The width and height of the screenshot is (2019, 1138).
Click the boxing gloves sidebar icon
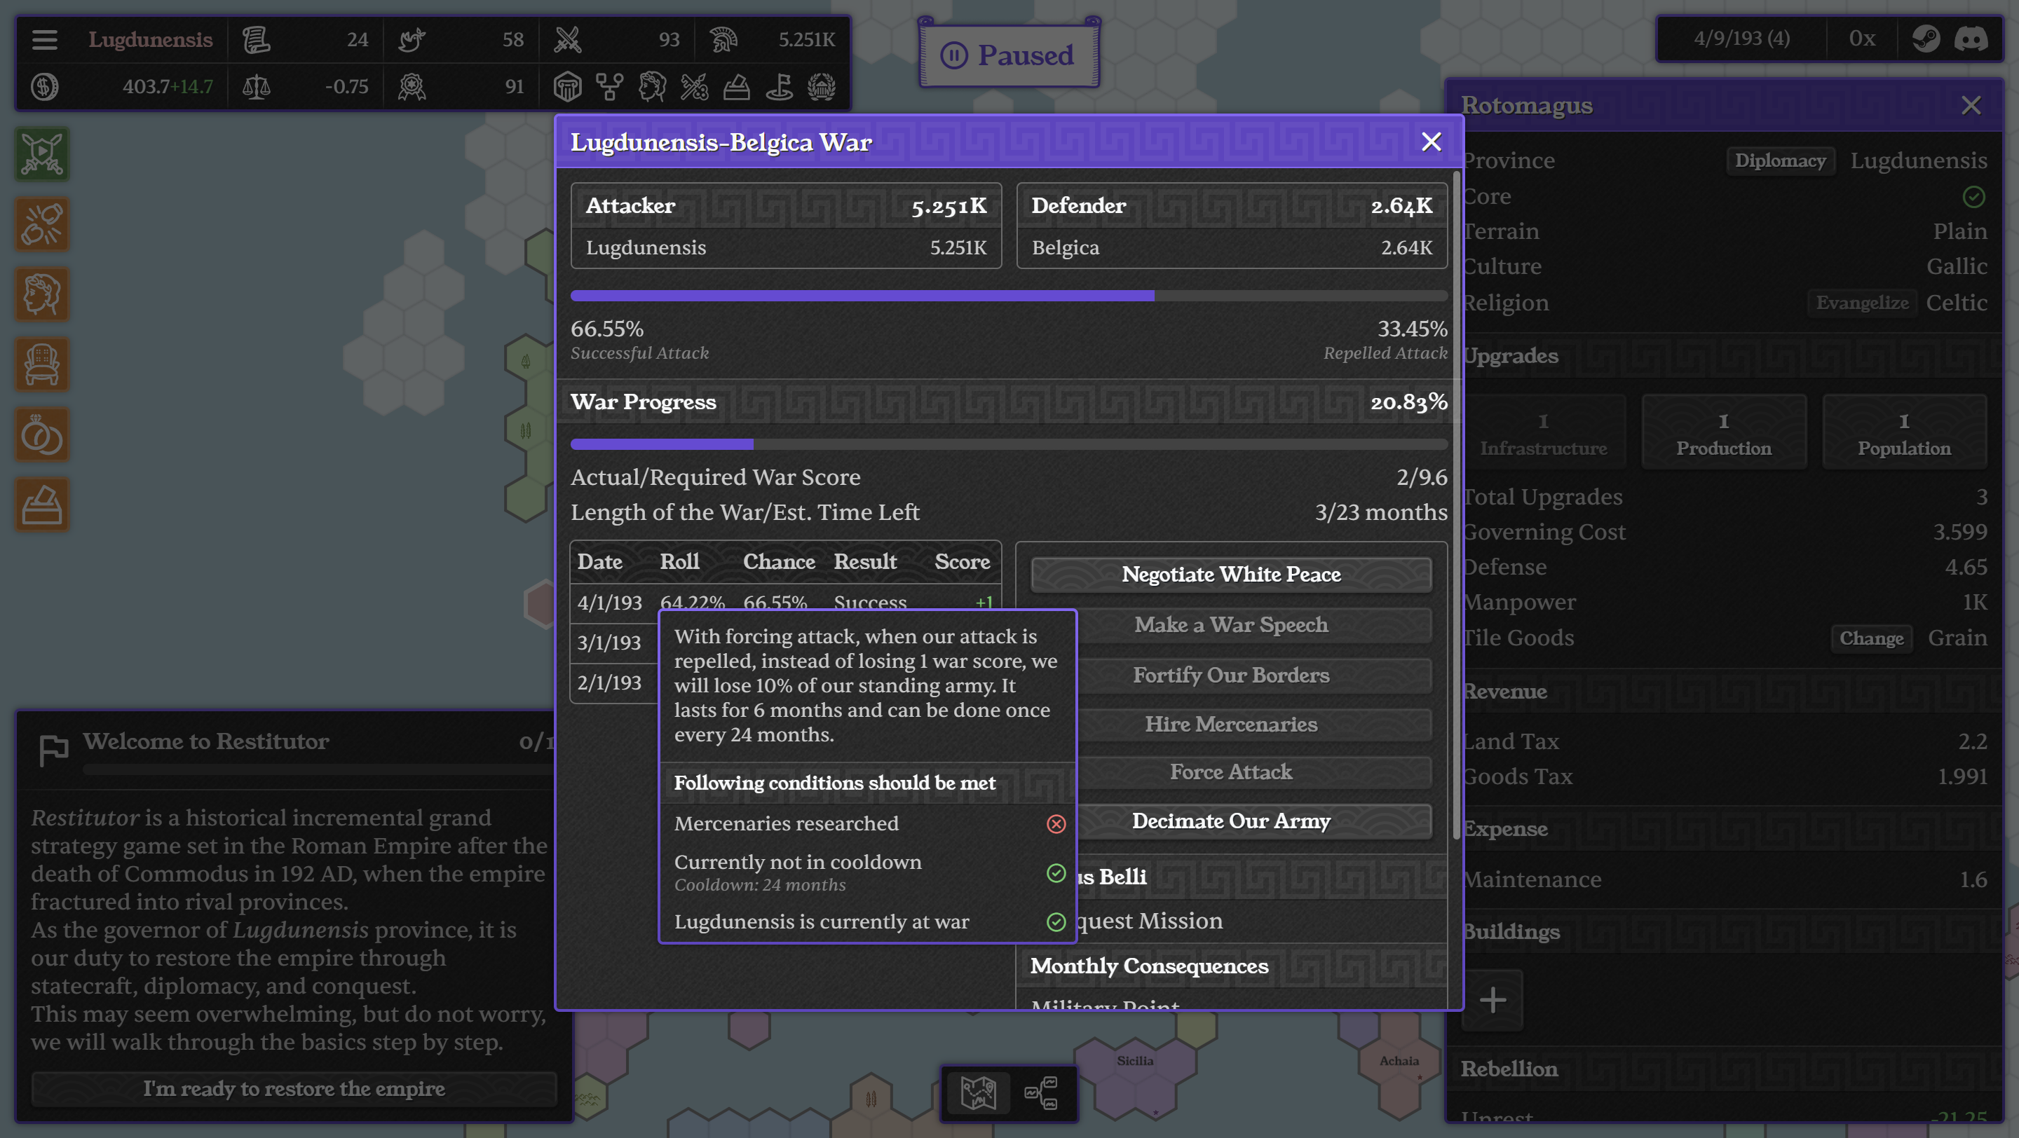click(42, 225)
